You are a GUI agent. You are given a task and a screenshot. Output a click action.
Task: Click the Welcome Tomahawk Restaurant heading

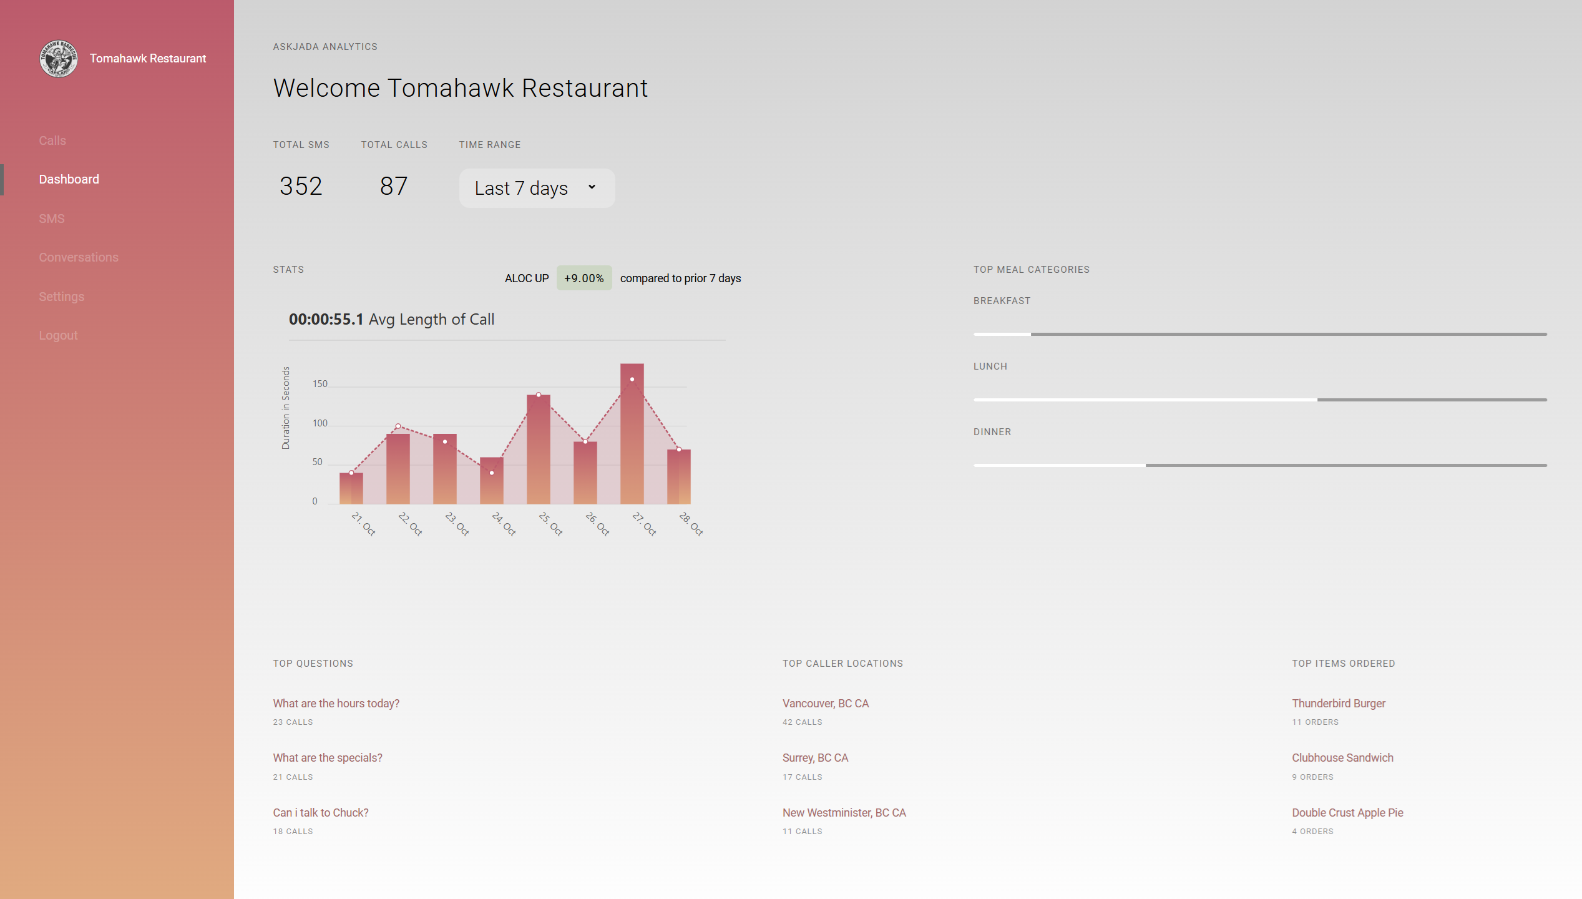coord(461,88)
